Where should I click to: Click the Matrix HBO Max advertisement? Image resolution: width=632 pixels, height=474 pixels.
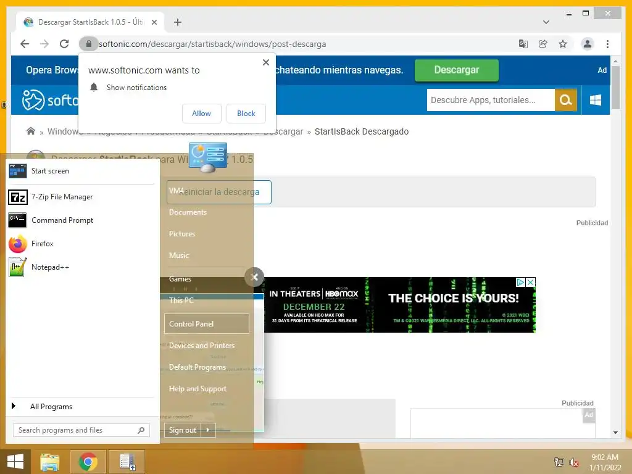pyautogui.click(x=400, y=305)
